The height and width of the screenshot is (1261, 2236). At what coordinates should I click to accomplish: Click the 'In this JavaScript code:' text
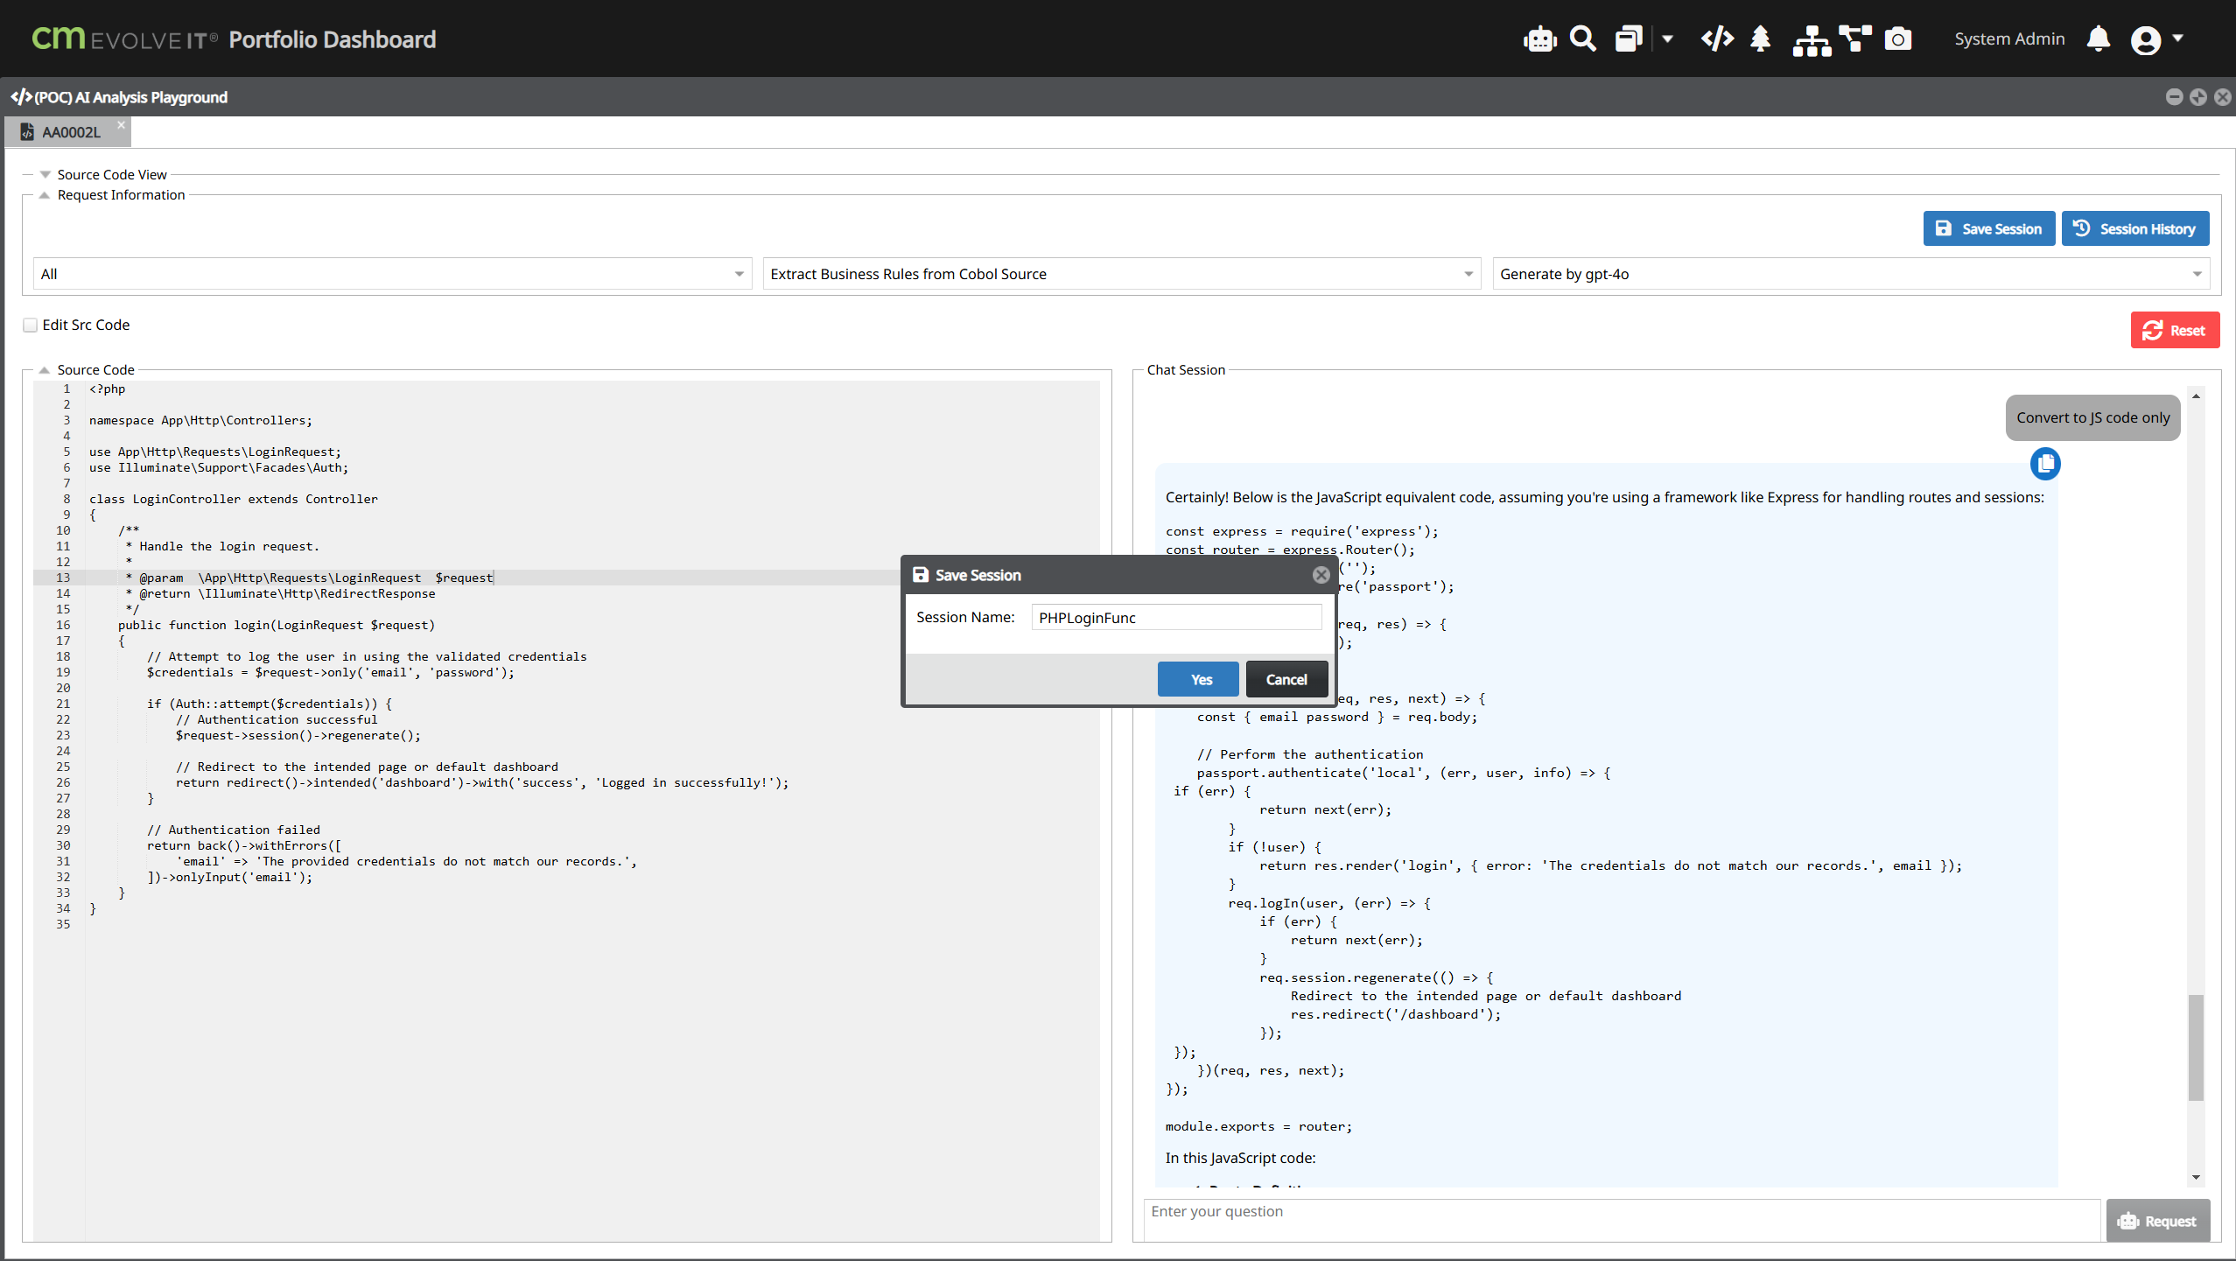[1240, 1158]
